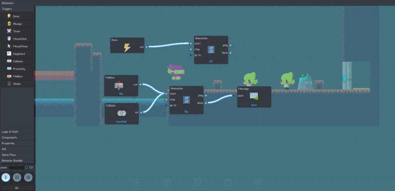Click the 'open' label on Message node
The image size is (395, 191).
click(x=254, y=105)
